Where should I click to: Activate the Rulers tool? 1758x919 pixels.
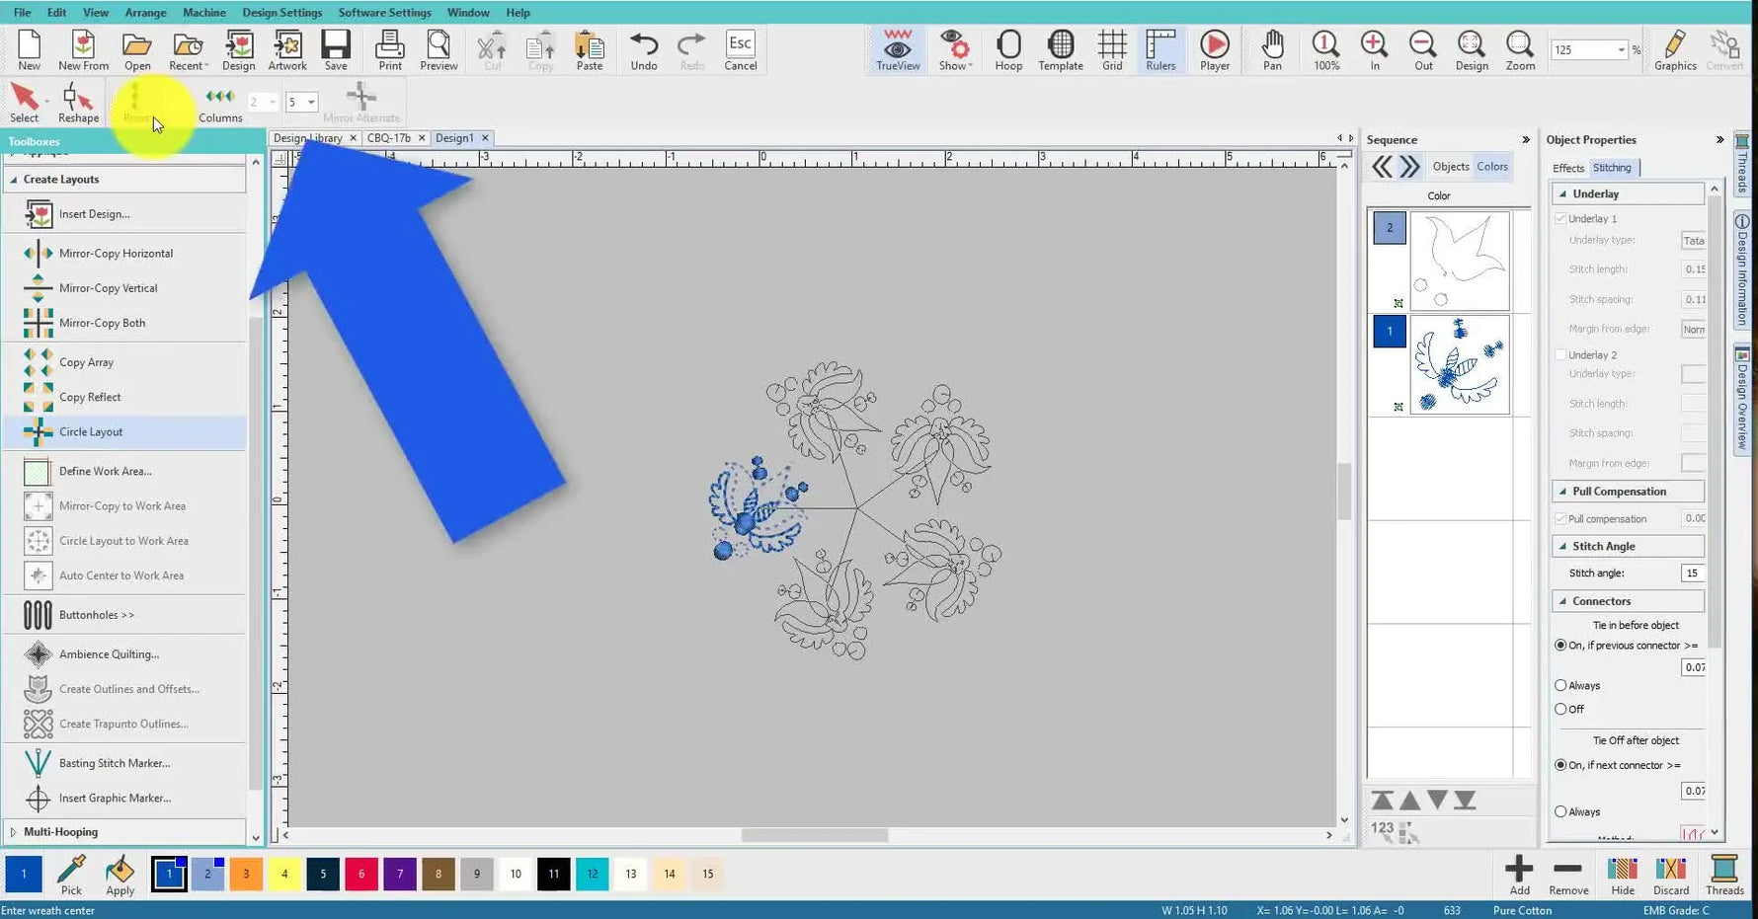(1159, 49)
